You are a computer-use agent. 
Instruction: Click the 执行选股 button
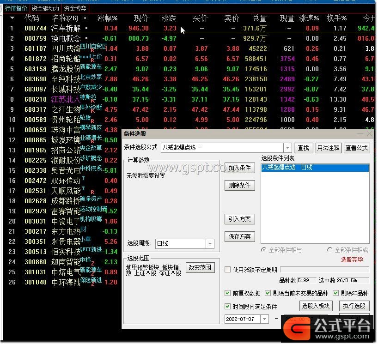(354, 306)
